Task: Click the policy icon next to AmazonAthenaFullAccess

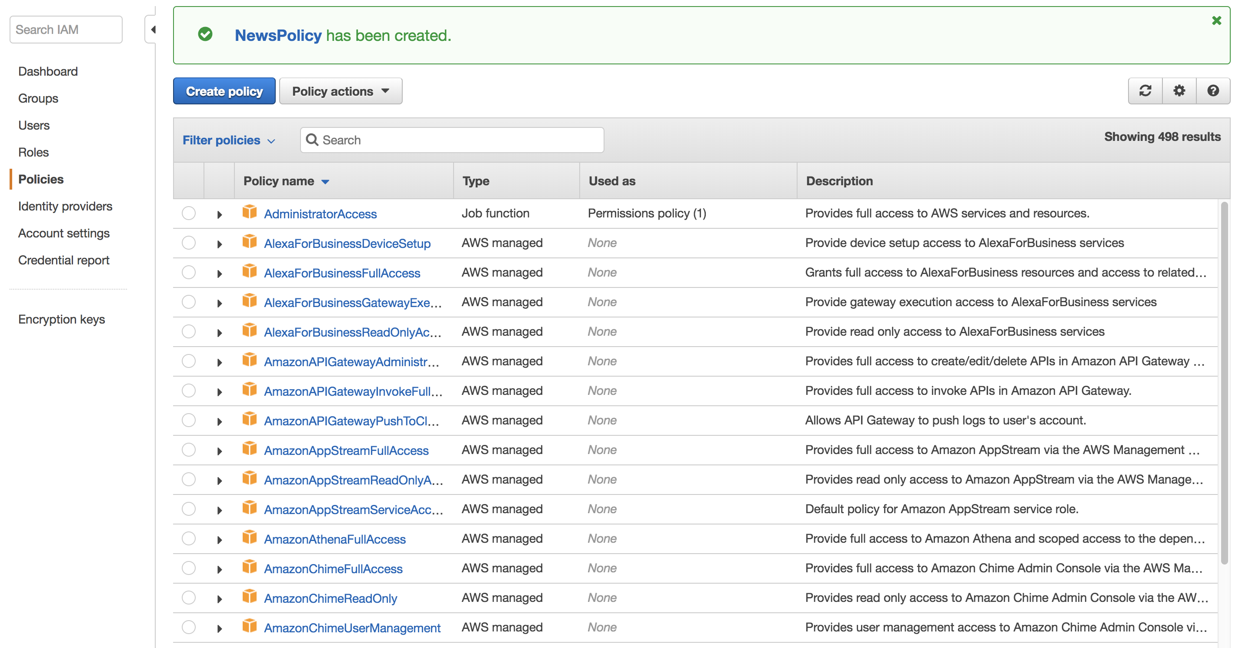Action: point(249,537)
